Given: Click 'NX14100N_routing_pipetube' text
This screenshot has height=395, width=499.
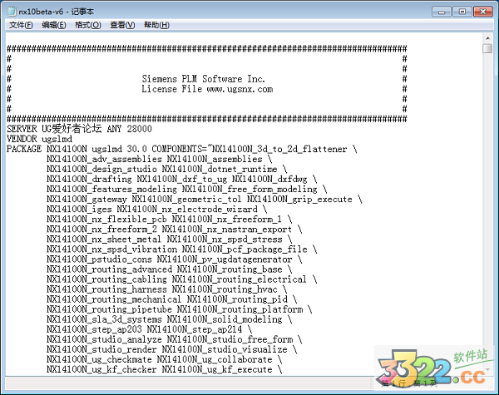Looking at the screenshot, I should click(x=110, y=309).
